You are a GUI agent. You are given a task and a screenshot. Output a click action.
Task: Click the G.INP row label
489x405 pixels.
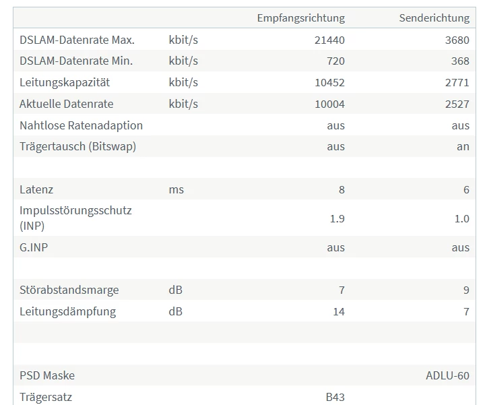click(34, 247)
